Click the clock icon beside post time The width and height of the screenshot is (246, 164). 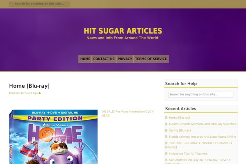10,93
